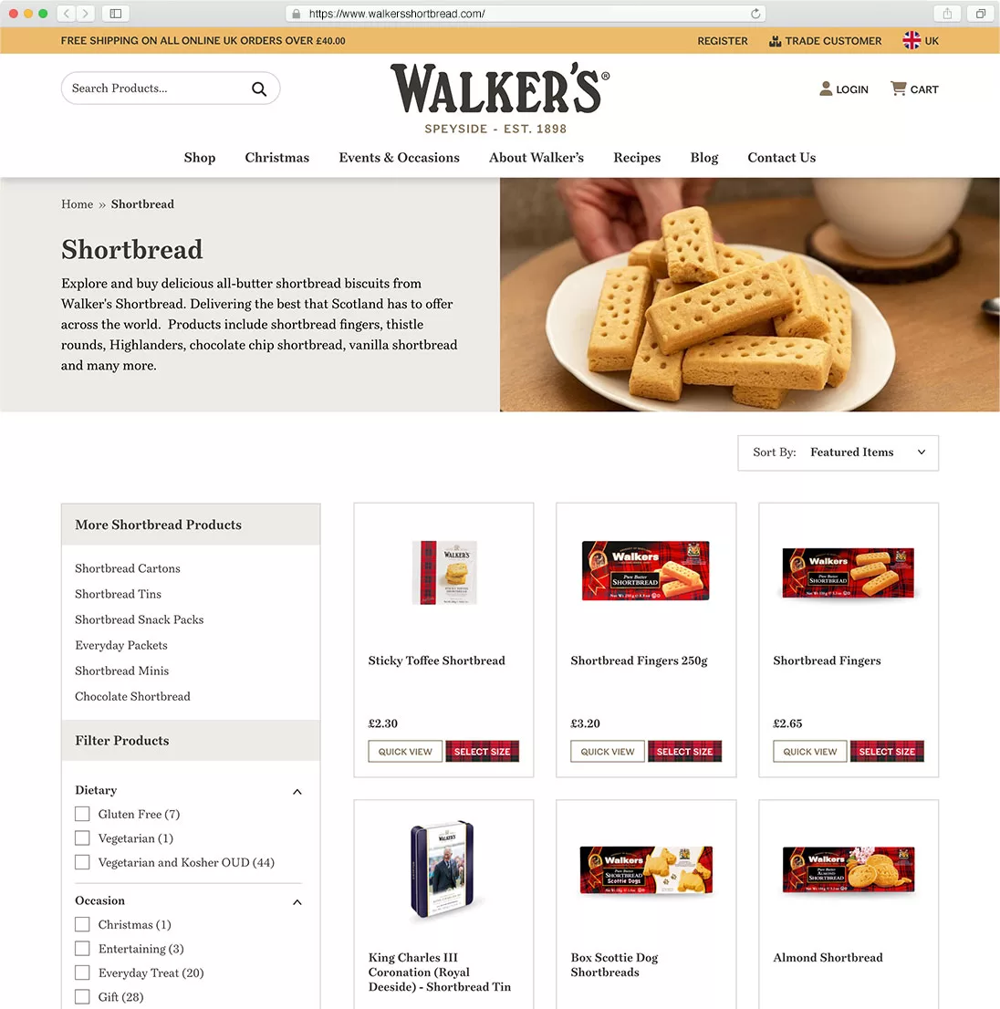
Task: Open the Recipes navigation item
Action: click(x=637, y=158)
